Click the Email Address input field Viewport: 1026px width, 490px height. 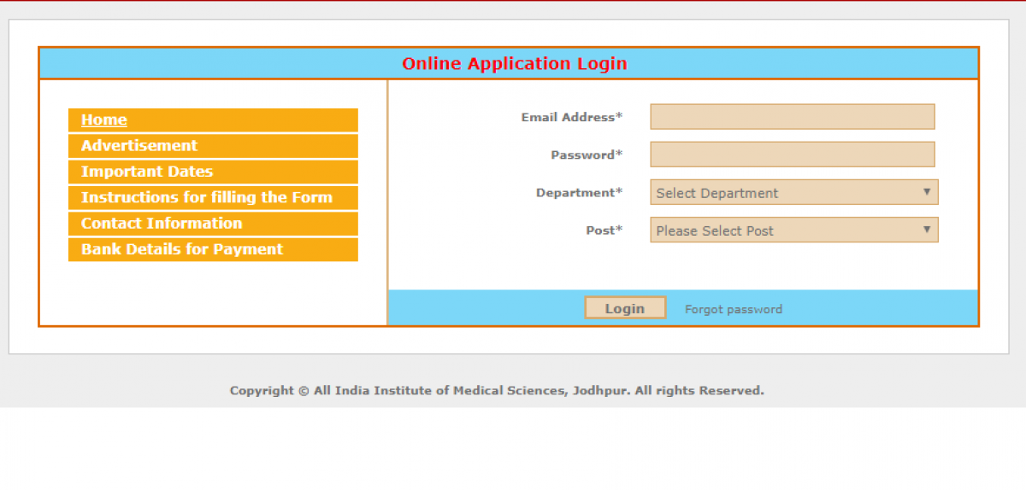point(792,117)
